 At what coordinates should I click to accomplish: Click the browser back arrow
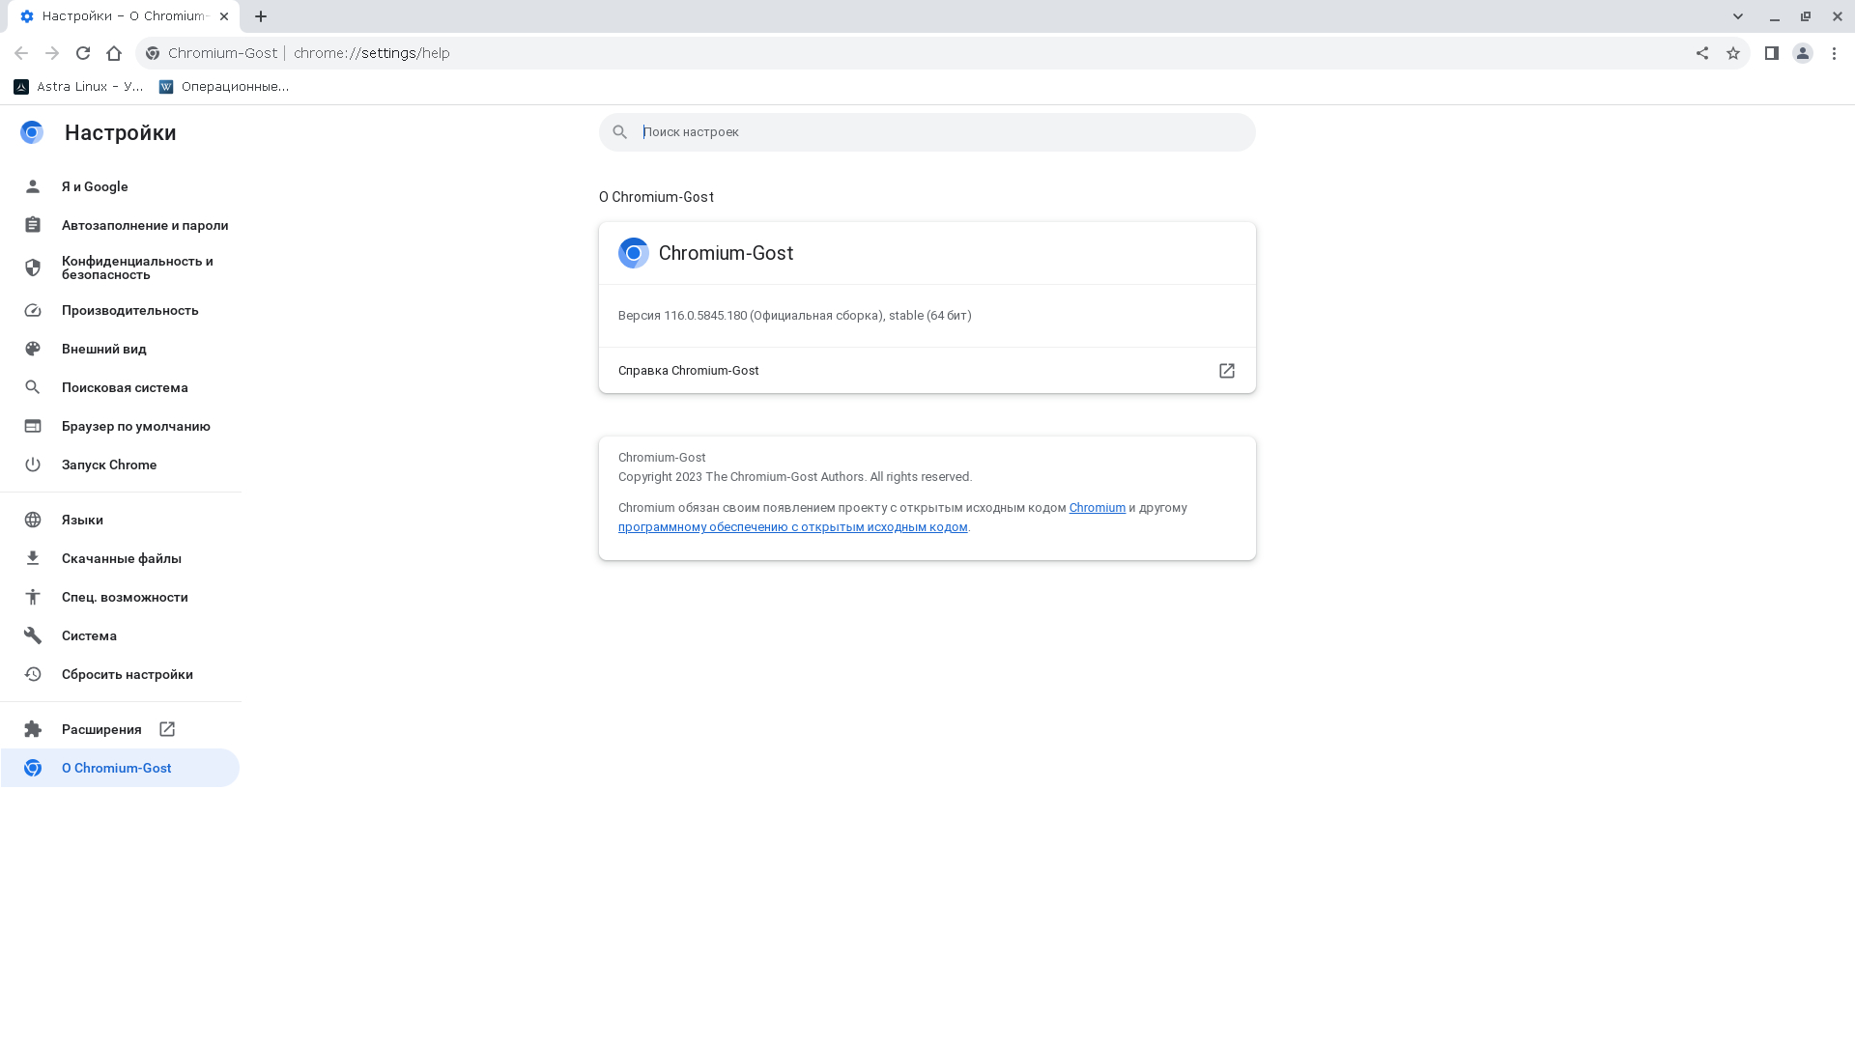pos(21,53)
